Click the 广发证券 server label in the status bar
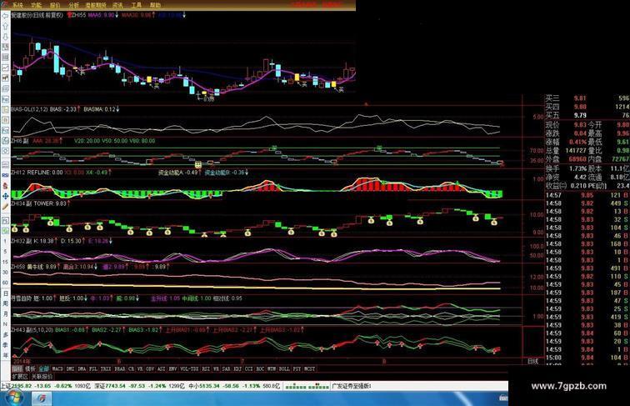Screen dimensions: 630x406 pos(352,386)
